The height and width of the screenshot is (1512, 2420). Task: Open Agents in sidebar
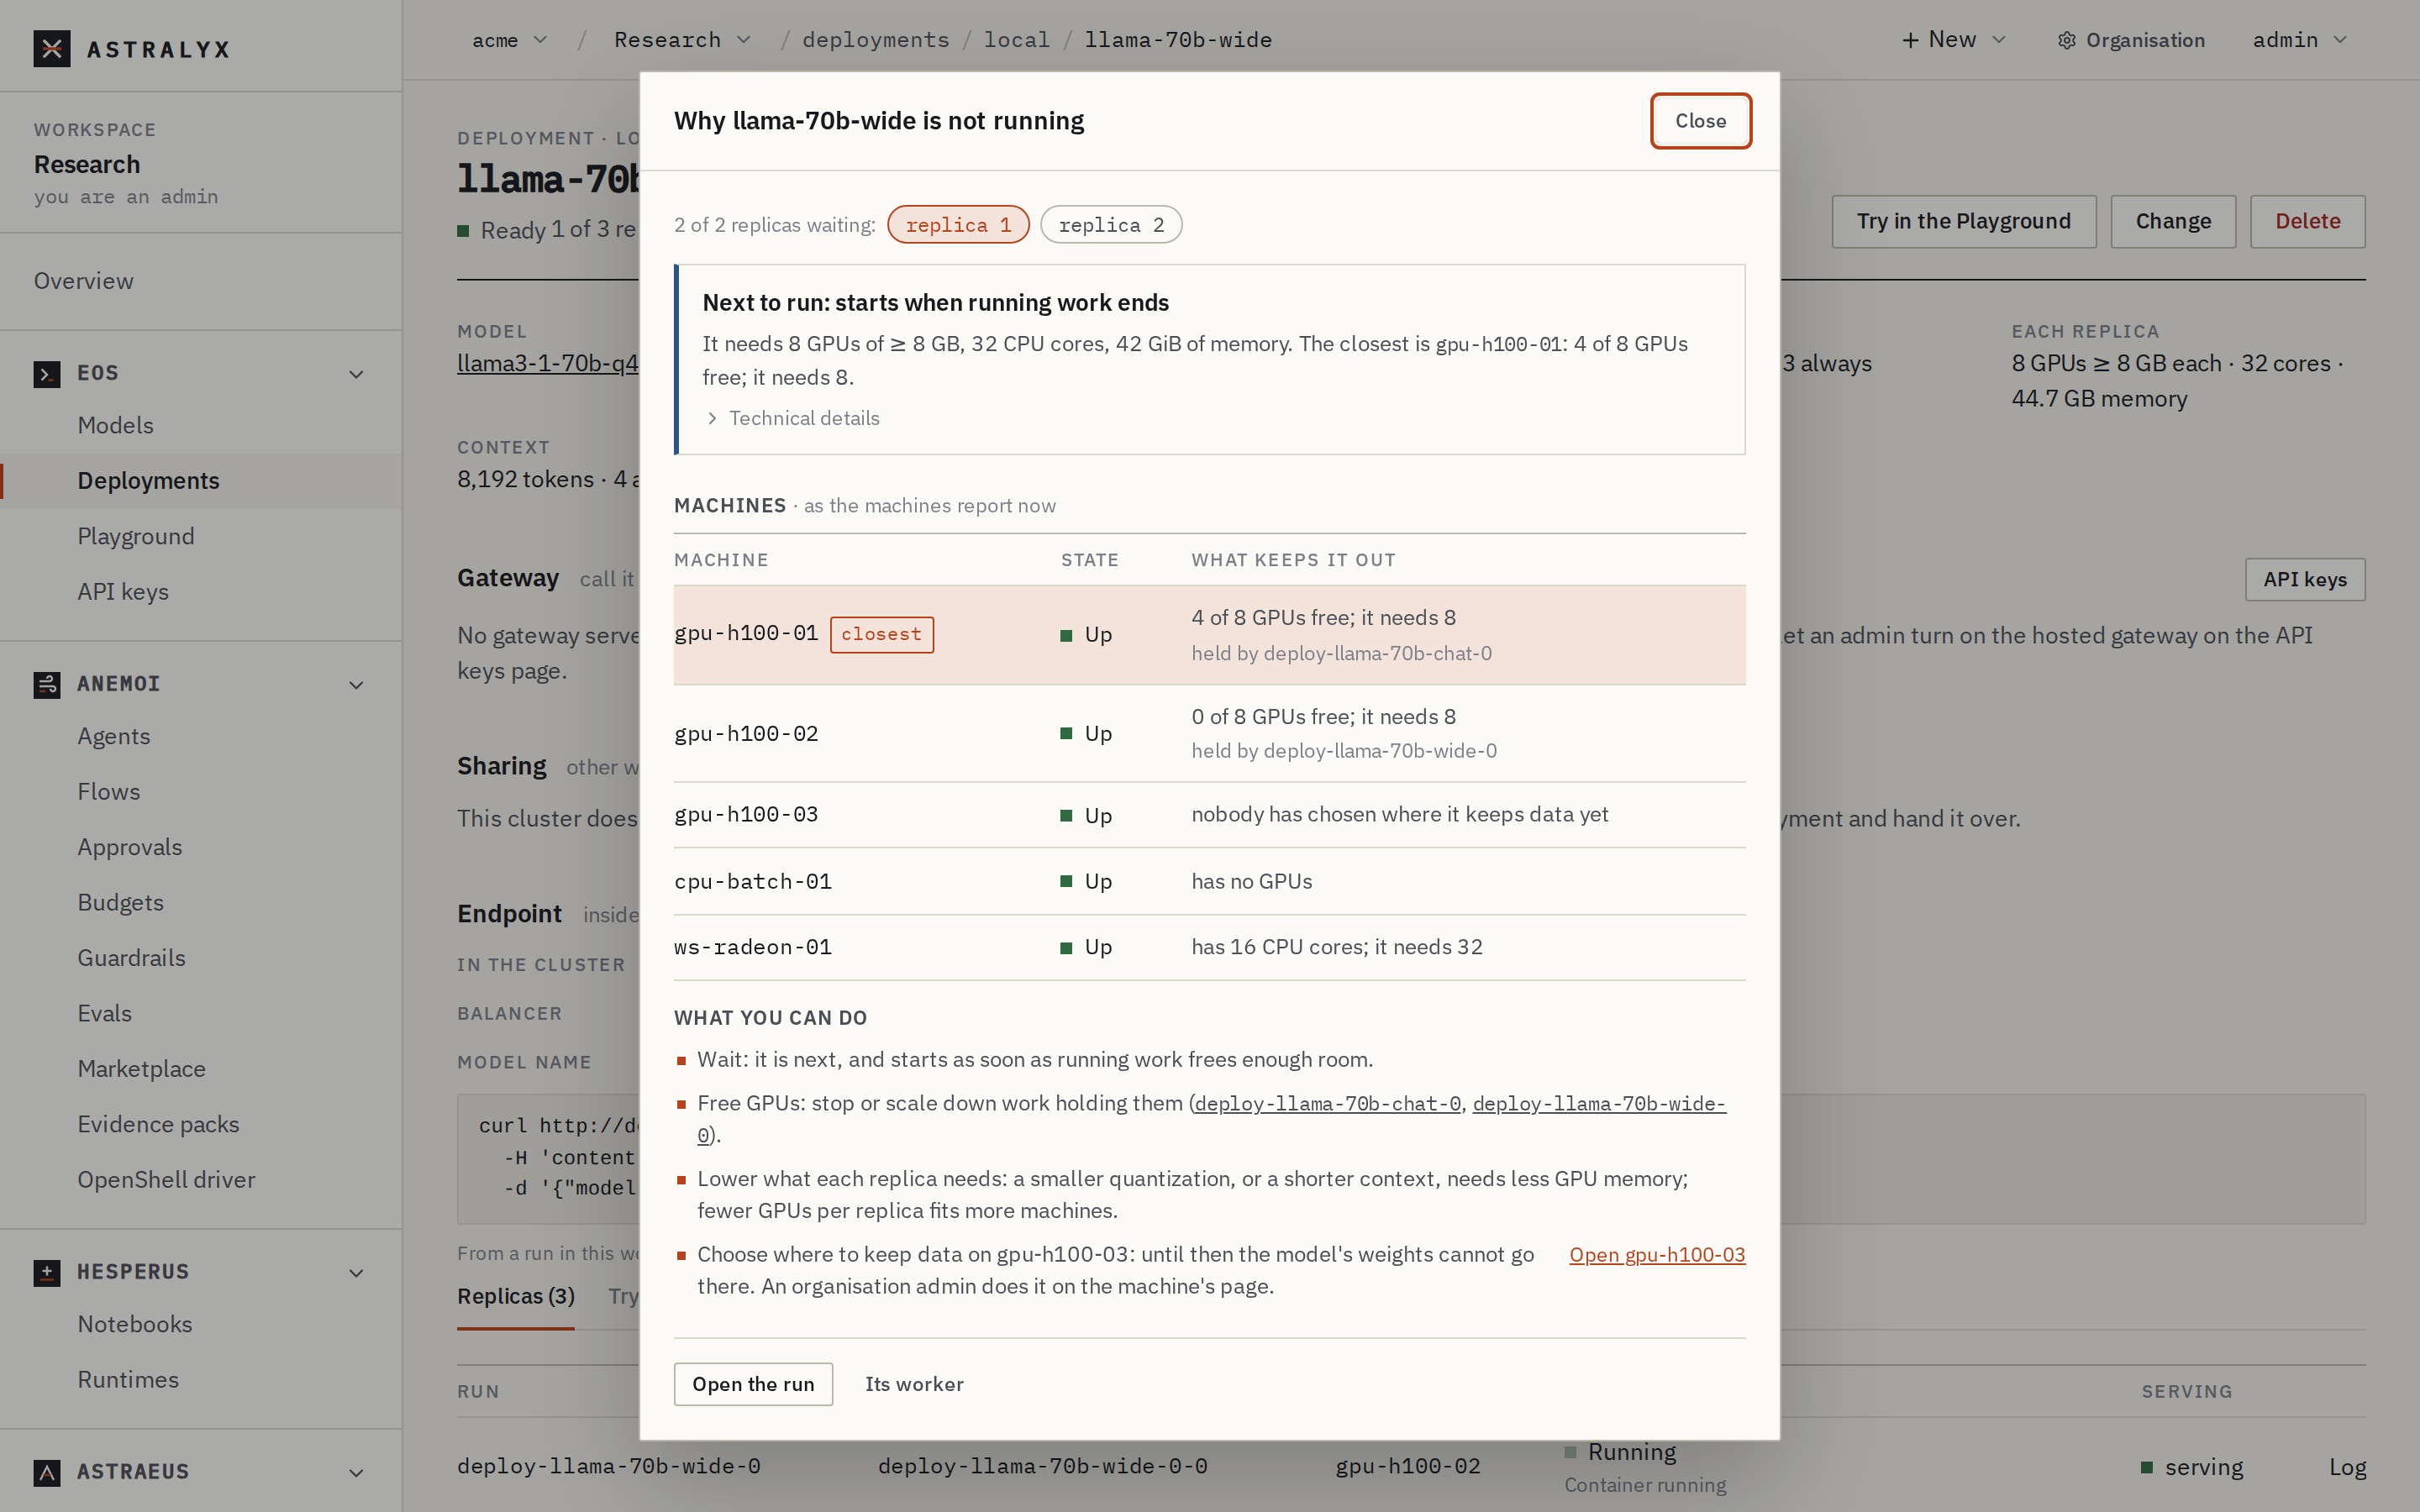tap(114, 737)
